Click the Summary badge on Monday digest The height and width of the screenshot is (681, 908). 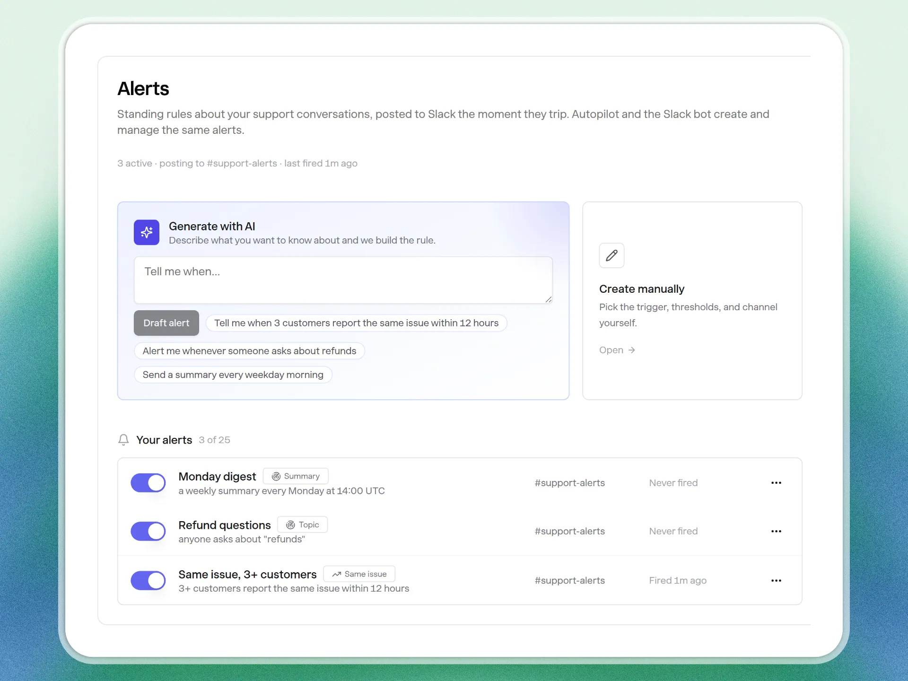pyautogui.click(x=296, y=476)
